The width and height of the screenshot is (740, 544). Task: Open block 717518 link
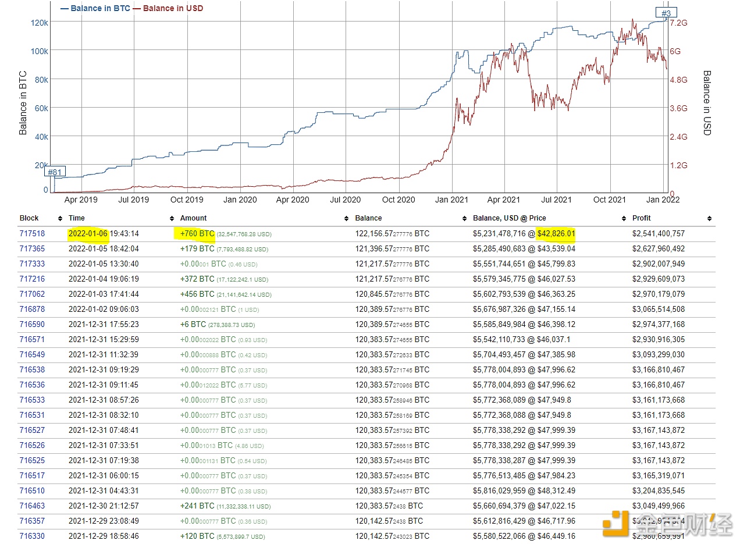pyautogui.click(x=32, y=234)
